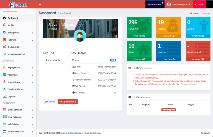The image size is (213, 137).
Task: Click the fullscreen icon in top bar
Action: click(x=210, y=4)
